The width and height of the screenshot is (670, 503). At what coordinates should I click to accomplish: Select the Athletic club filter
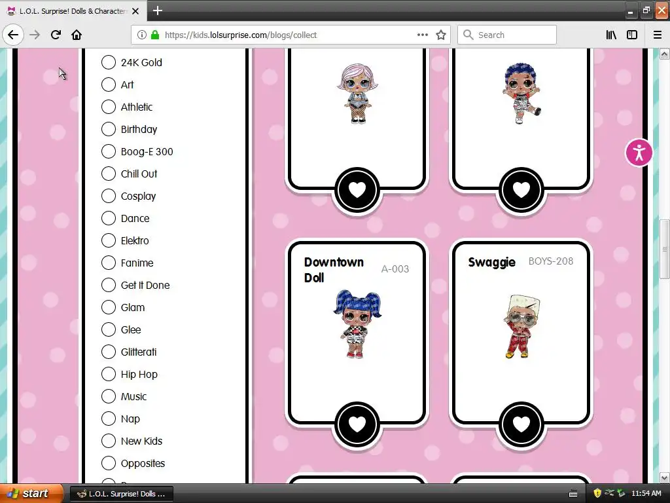coord(127,107)
